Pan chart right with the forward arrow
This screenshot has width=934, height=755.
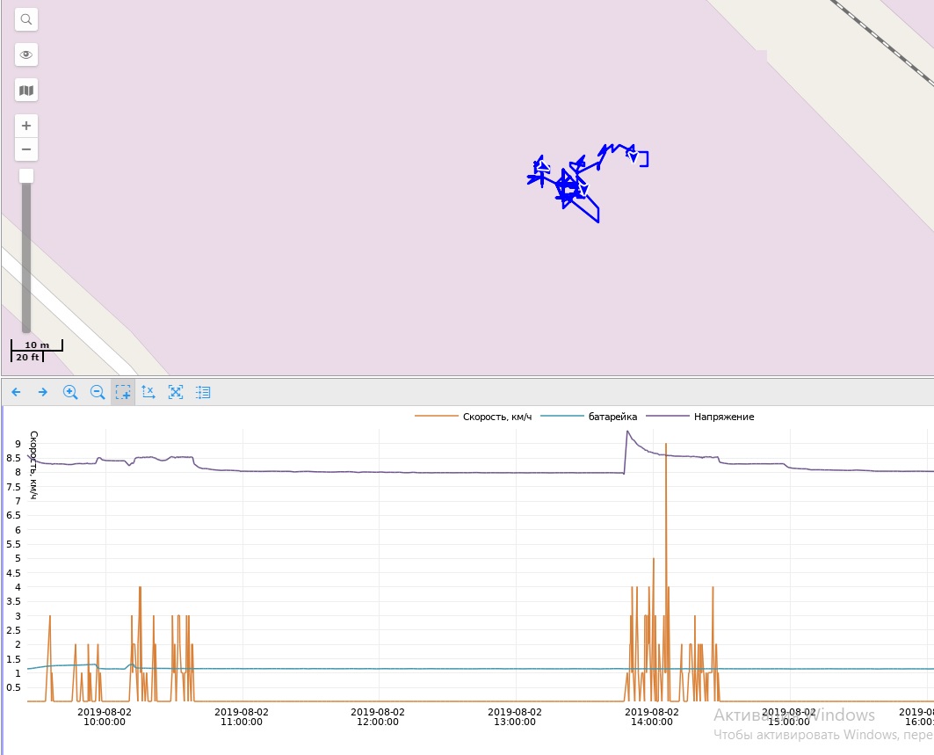[x=42, y=392]
